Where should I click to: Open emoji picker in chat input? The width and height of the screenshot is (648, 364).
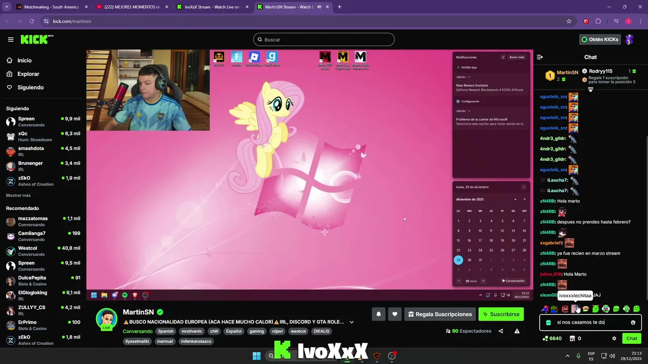(633, 322)
